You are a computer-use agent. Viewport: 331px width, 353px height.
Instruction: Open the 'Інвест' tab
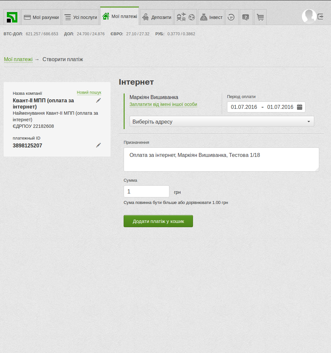tap(211, 17)
